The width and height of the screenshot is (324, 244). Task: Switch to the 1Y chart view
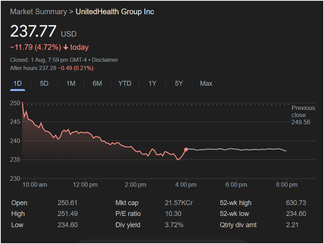tap(152, 83)
